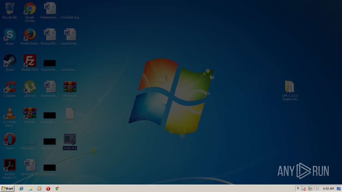Select the feelminimum Word document icon

[x=50, y=11]
